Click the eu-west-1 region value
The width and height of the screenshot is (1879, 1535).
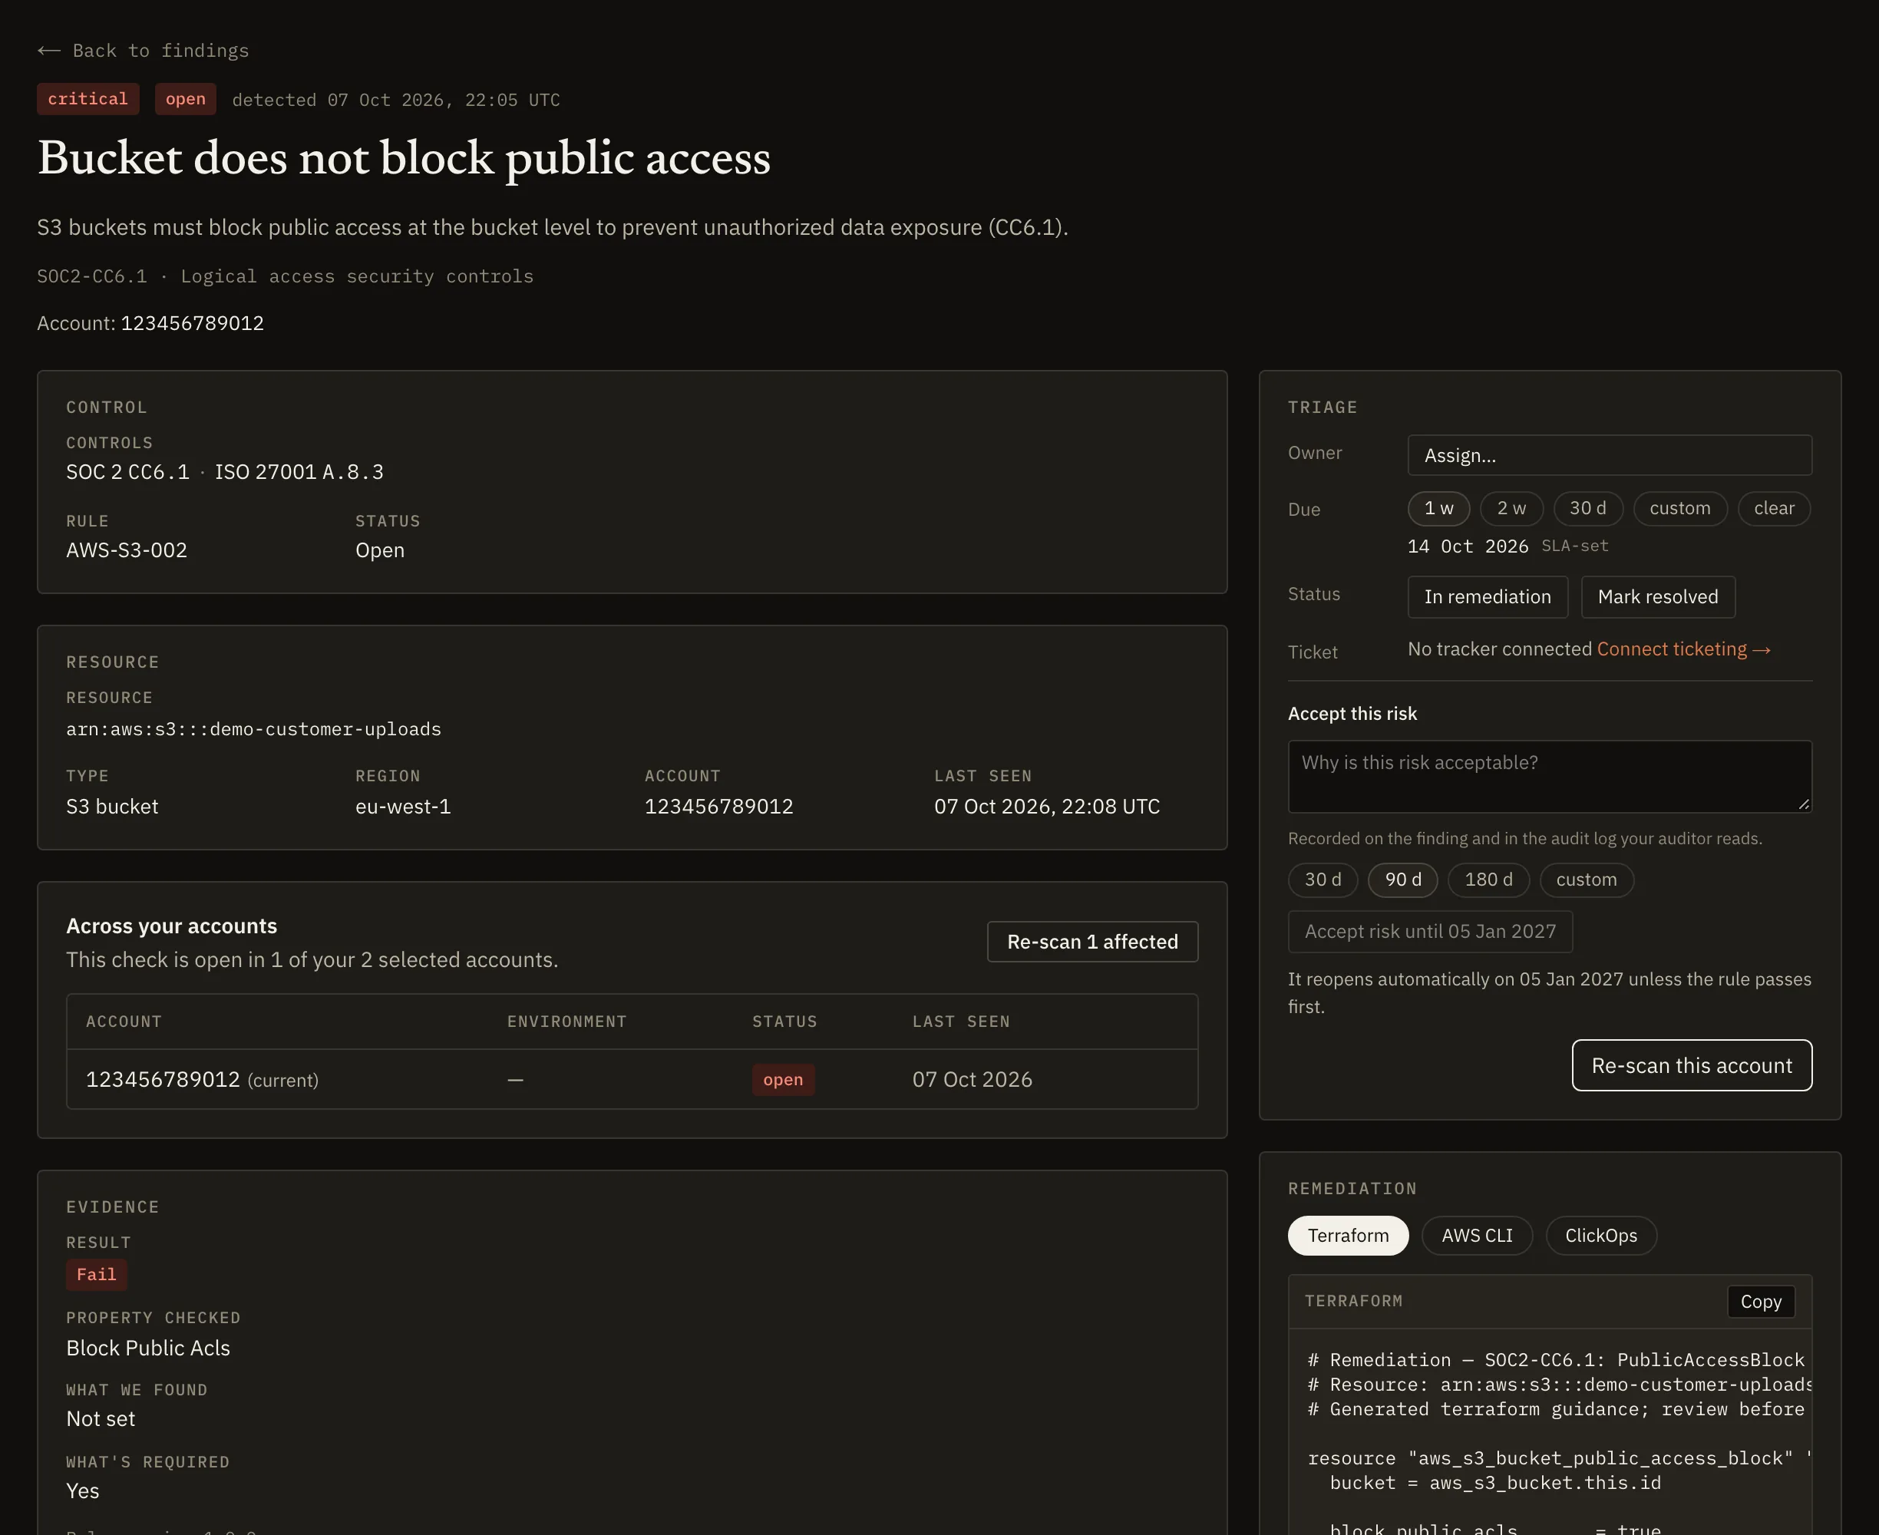403,807
